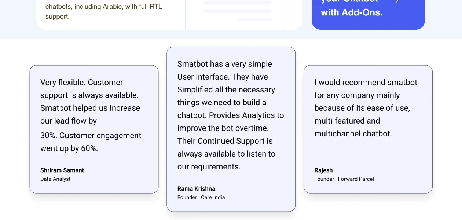Image resolution: width=462 pixels, height=220 pixels.
Task: Click the 'Very flexible. Customer' review text
Action: (81, 82)
